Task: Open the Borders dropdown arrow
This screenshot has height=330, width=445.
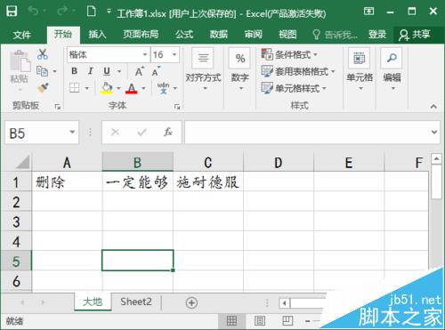Action: click(87, 88)
